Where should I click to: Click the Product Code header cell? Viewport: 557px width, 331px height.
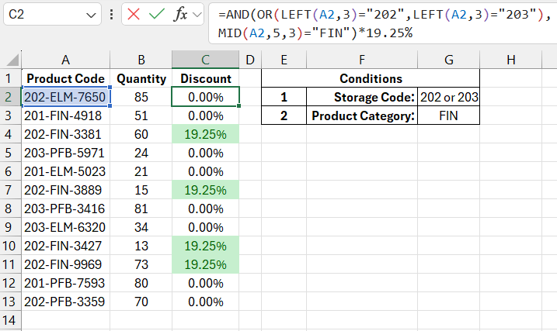coord(66,78)
